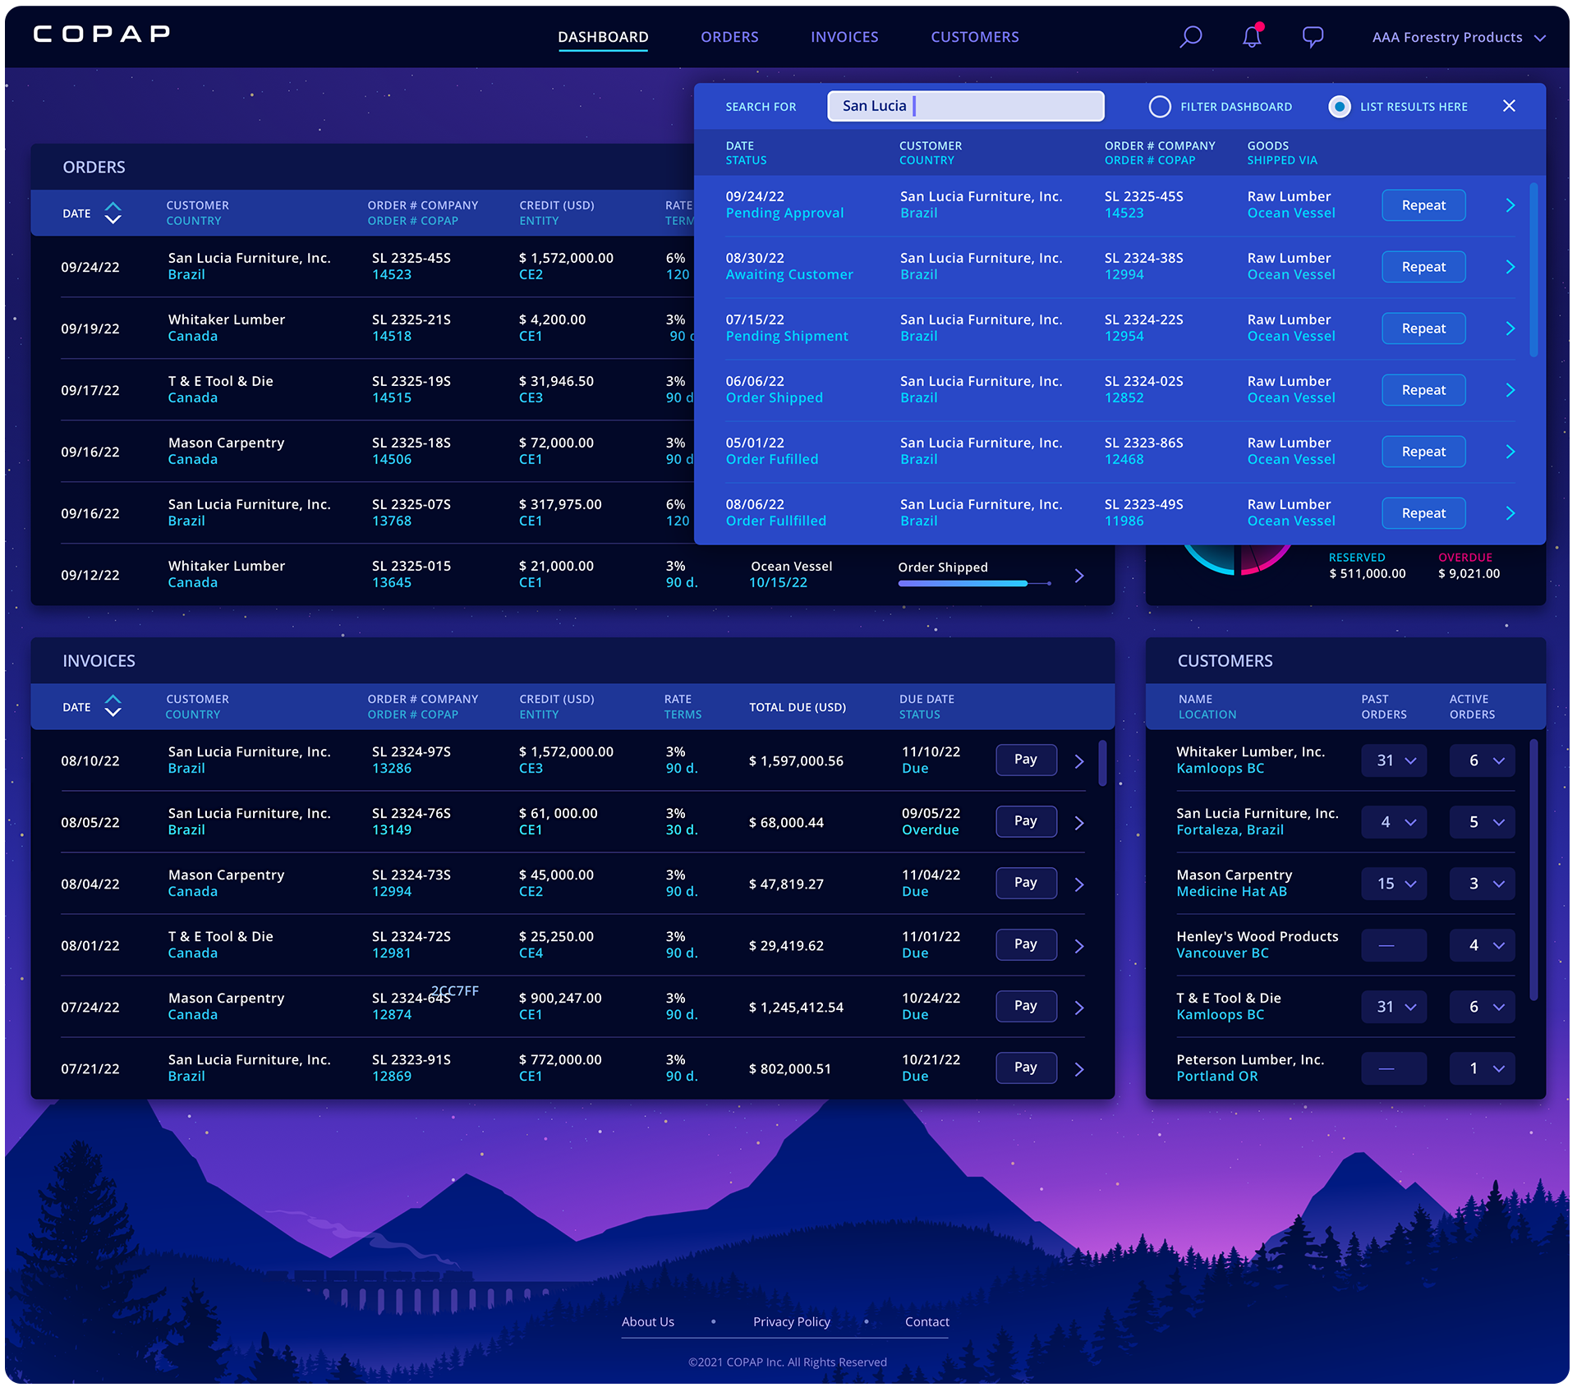Close the search results panel
Viewport: 1577px width, 1387px height.
tap(1509, 106)
